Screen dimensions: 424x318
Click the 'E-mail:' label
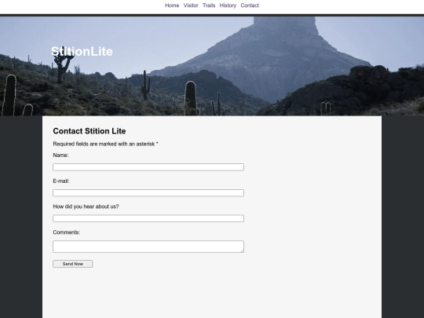[61, 181]
